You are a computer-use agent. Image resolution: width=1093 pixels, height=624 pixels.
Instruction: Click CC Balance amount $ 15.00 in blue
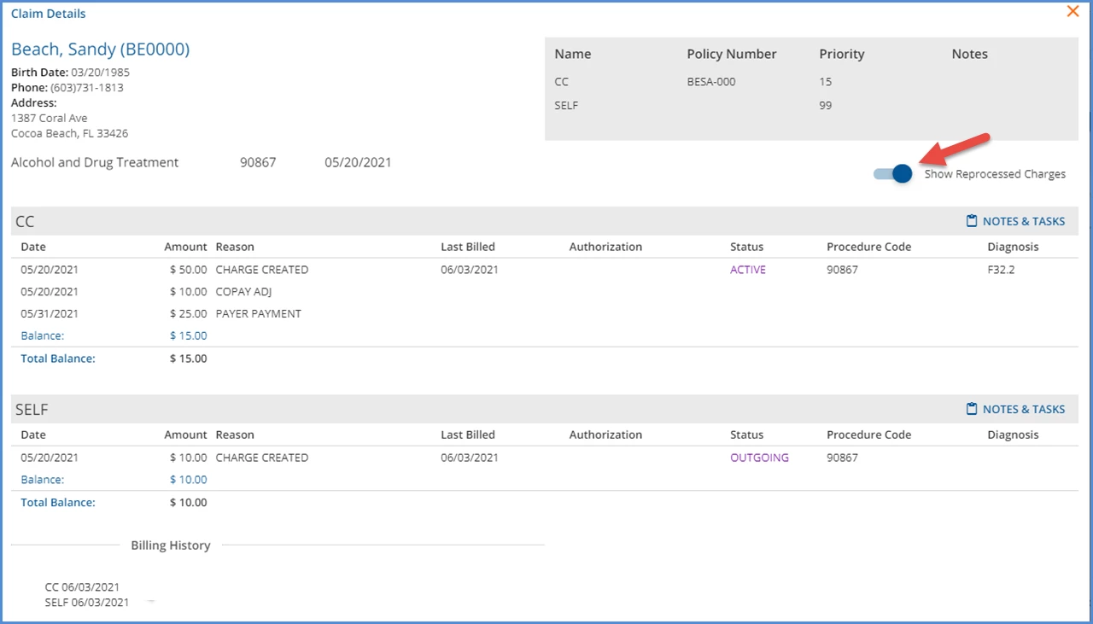[x=188, y=335]
